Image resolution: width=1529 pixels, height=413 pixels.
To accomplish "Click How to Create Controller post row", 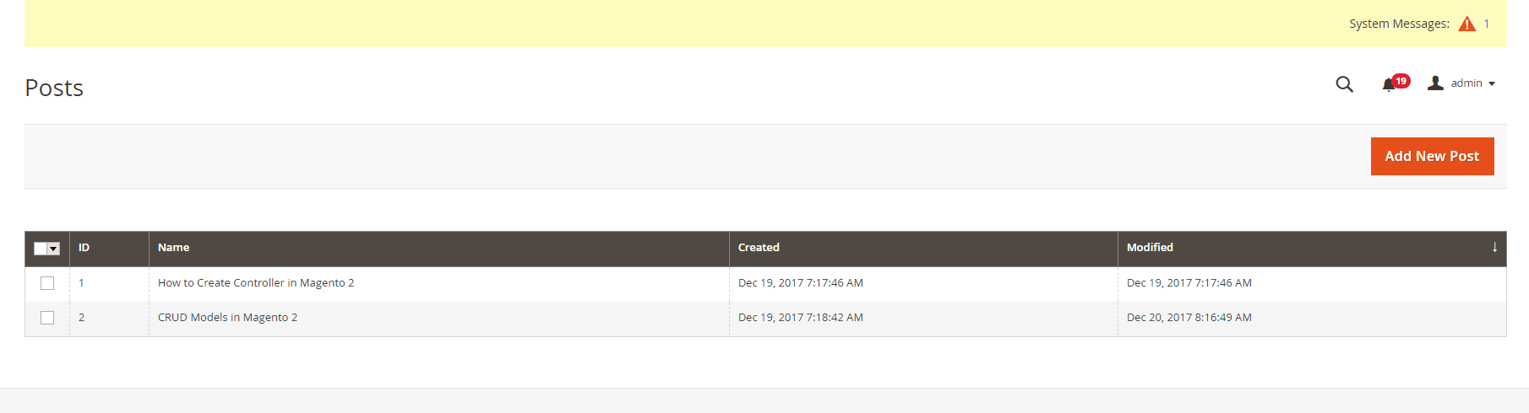I will [x=256, y=283].
